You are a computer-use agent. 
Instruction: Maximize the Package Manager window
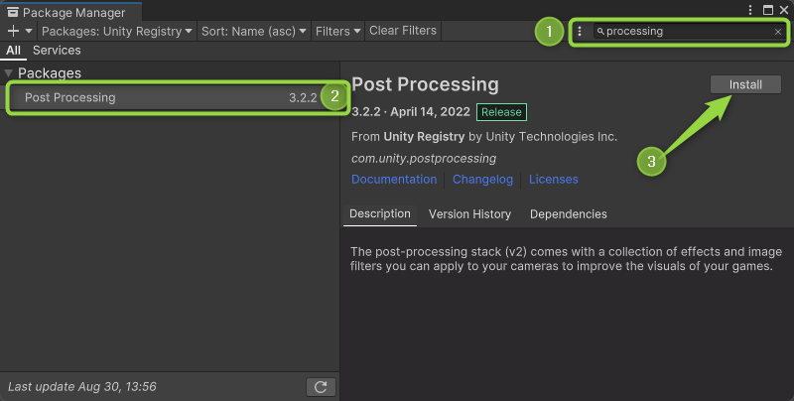coord(767,9)
